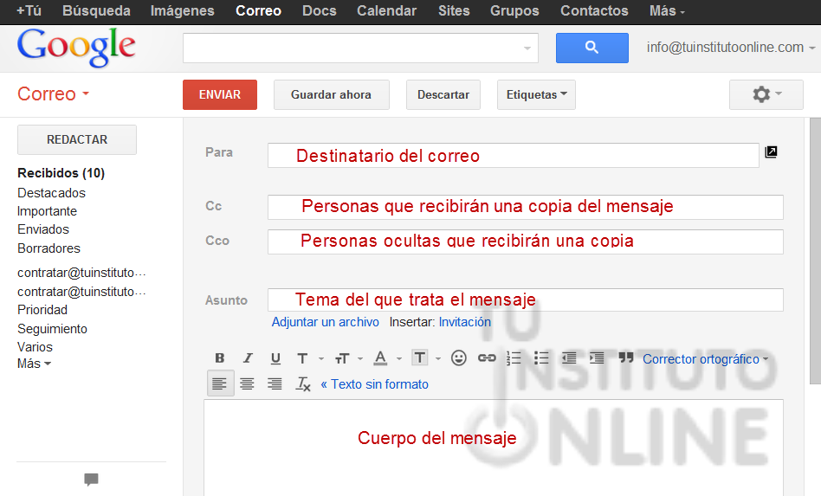Screen dimensions: 821x496
Task: Click the REDACTAR compose button
Action: [x=77, y=139]
